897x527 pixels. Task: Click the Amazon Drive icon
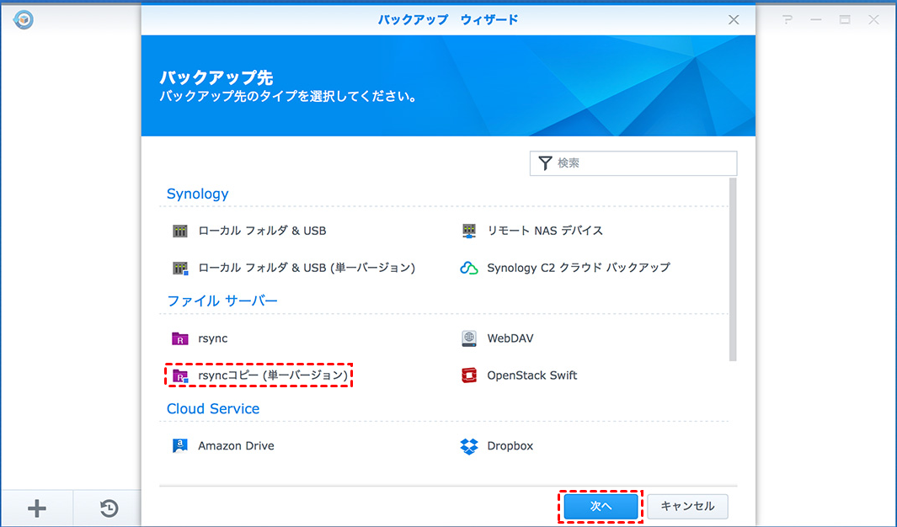click(x=180, y=446)
